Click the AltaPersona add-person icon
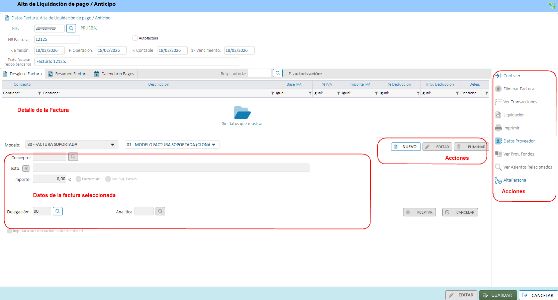The width and height of the screenshot is (558, 300). [x=498, y=181]
